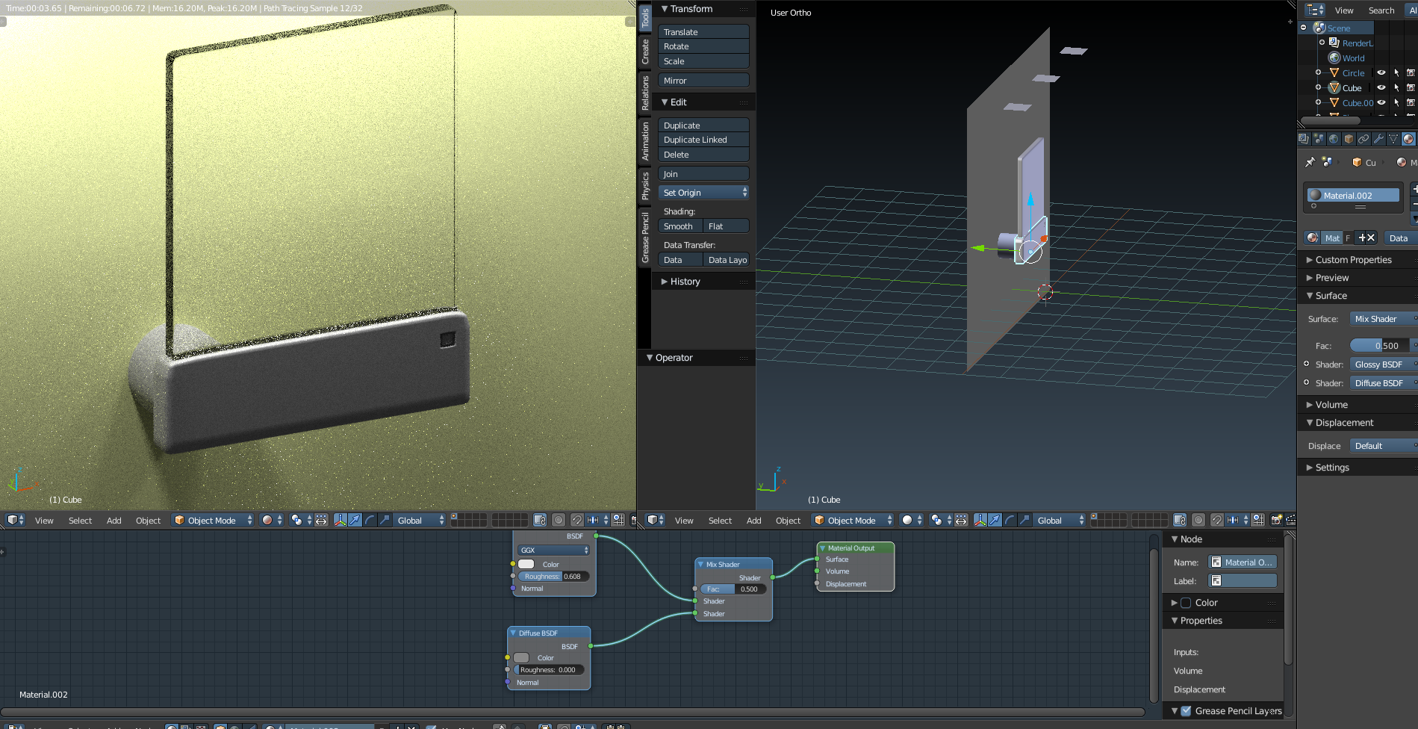Click the Object data triangle tab icon
This screenshot has width=1418, height=729.
pyautogui.click(x=1393, y=139)
